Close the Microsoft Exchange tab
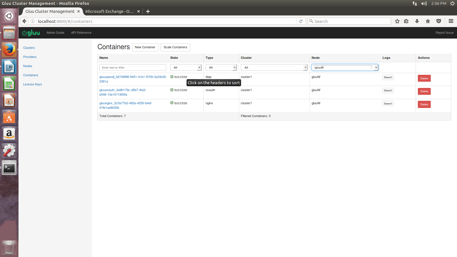The width and height of the screenshot is (457, 257). (139, 11)
